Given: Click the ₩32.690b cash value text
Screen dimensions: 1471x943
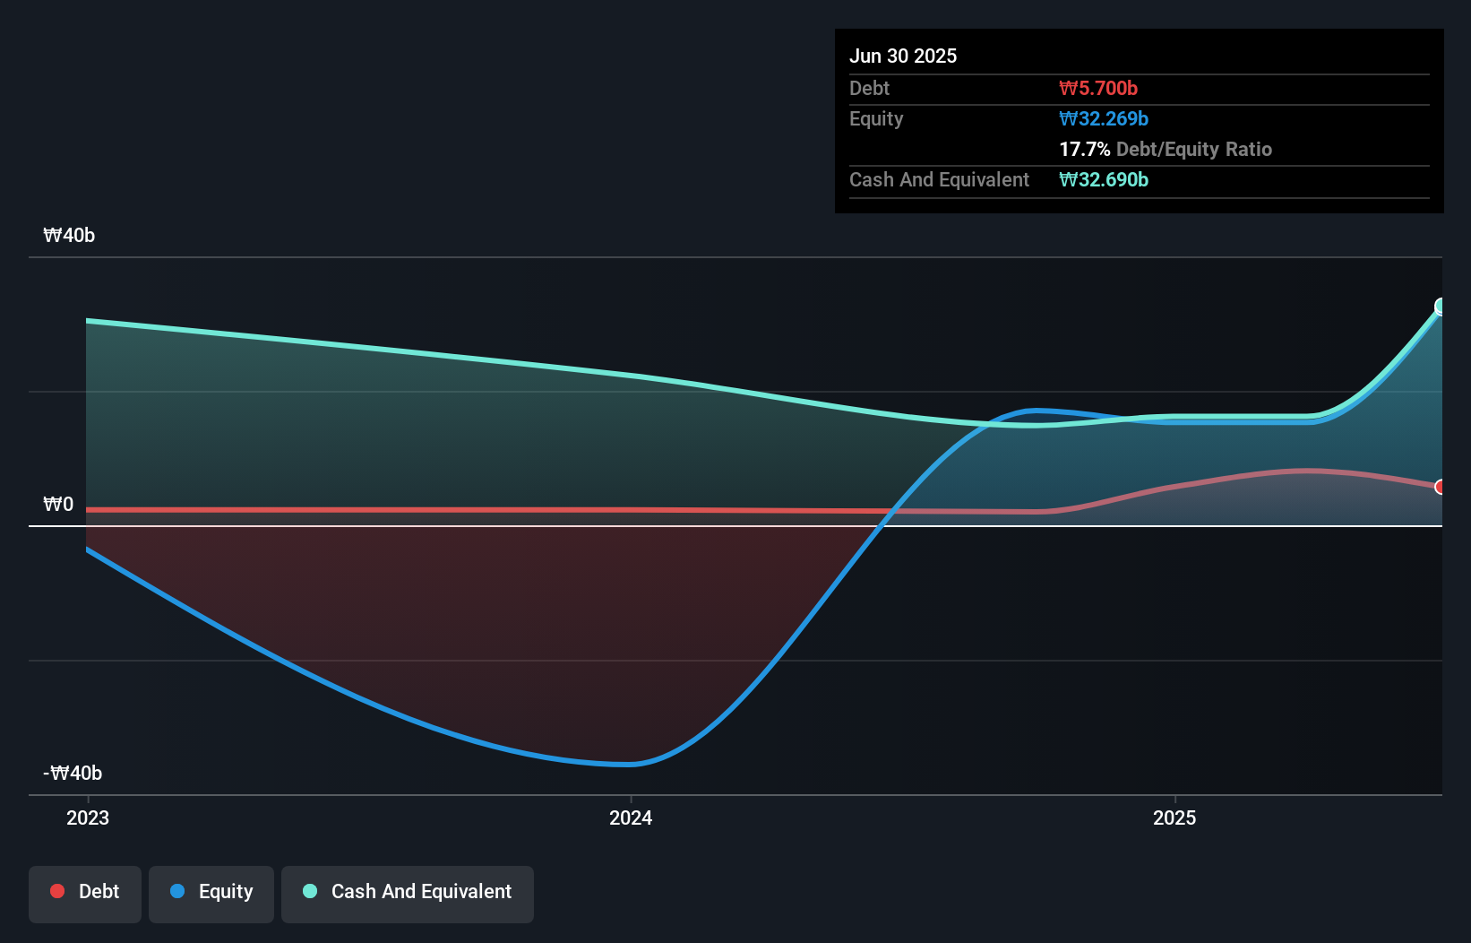Looking at the screenshot, I should [x=1104, y=179].
